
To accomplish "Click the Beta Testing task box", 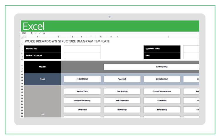I will click(162, 110).
